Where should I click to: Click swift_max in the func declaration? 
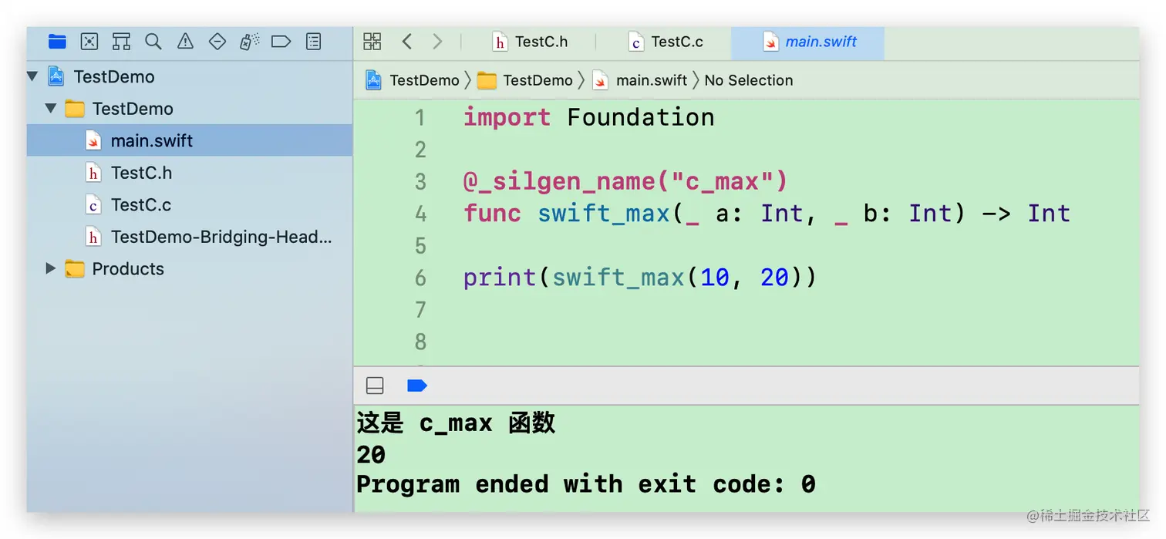pyautogui.click(x=604, y=214)
